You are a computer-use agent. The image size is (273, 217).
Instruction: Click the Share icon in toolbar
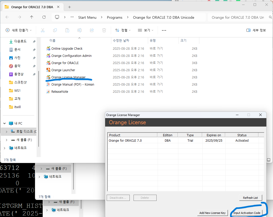coord(92,30)
